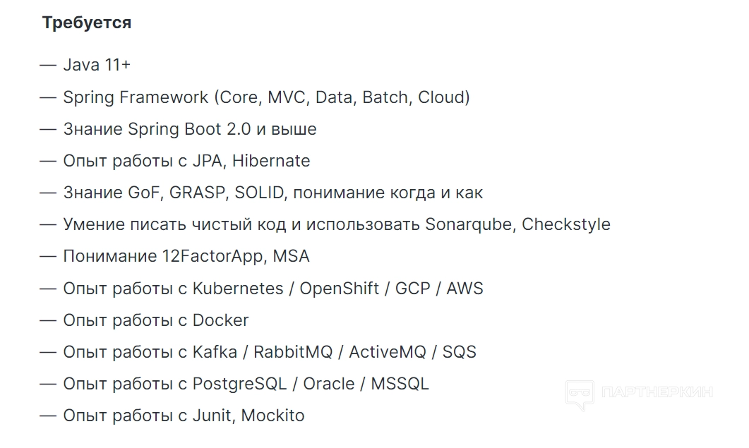The height and width of the screenshot is (448, 749).
Task: Click the word PostgreSQL
Action: pyautogui.click(x=239, y=384)
